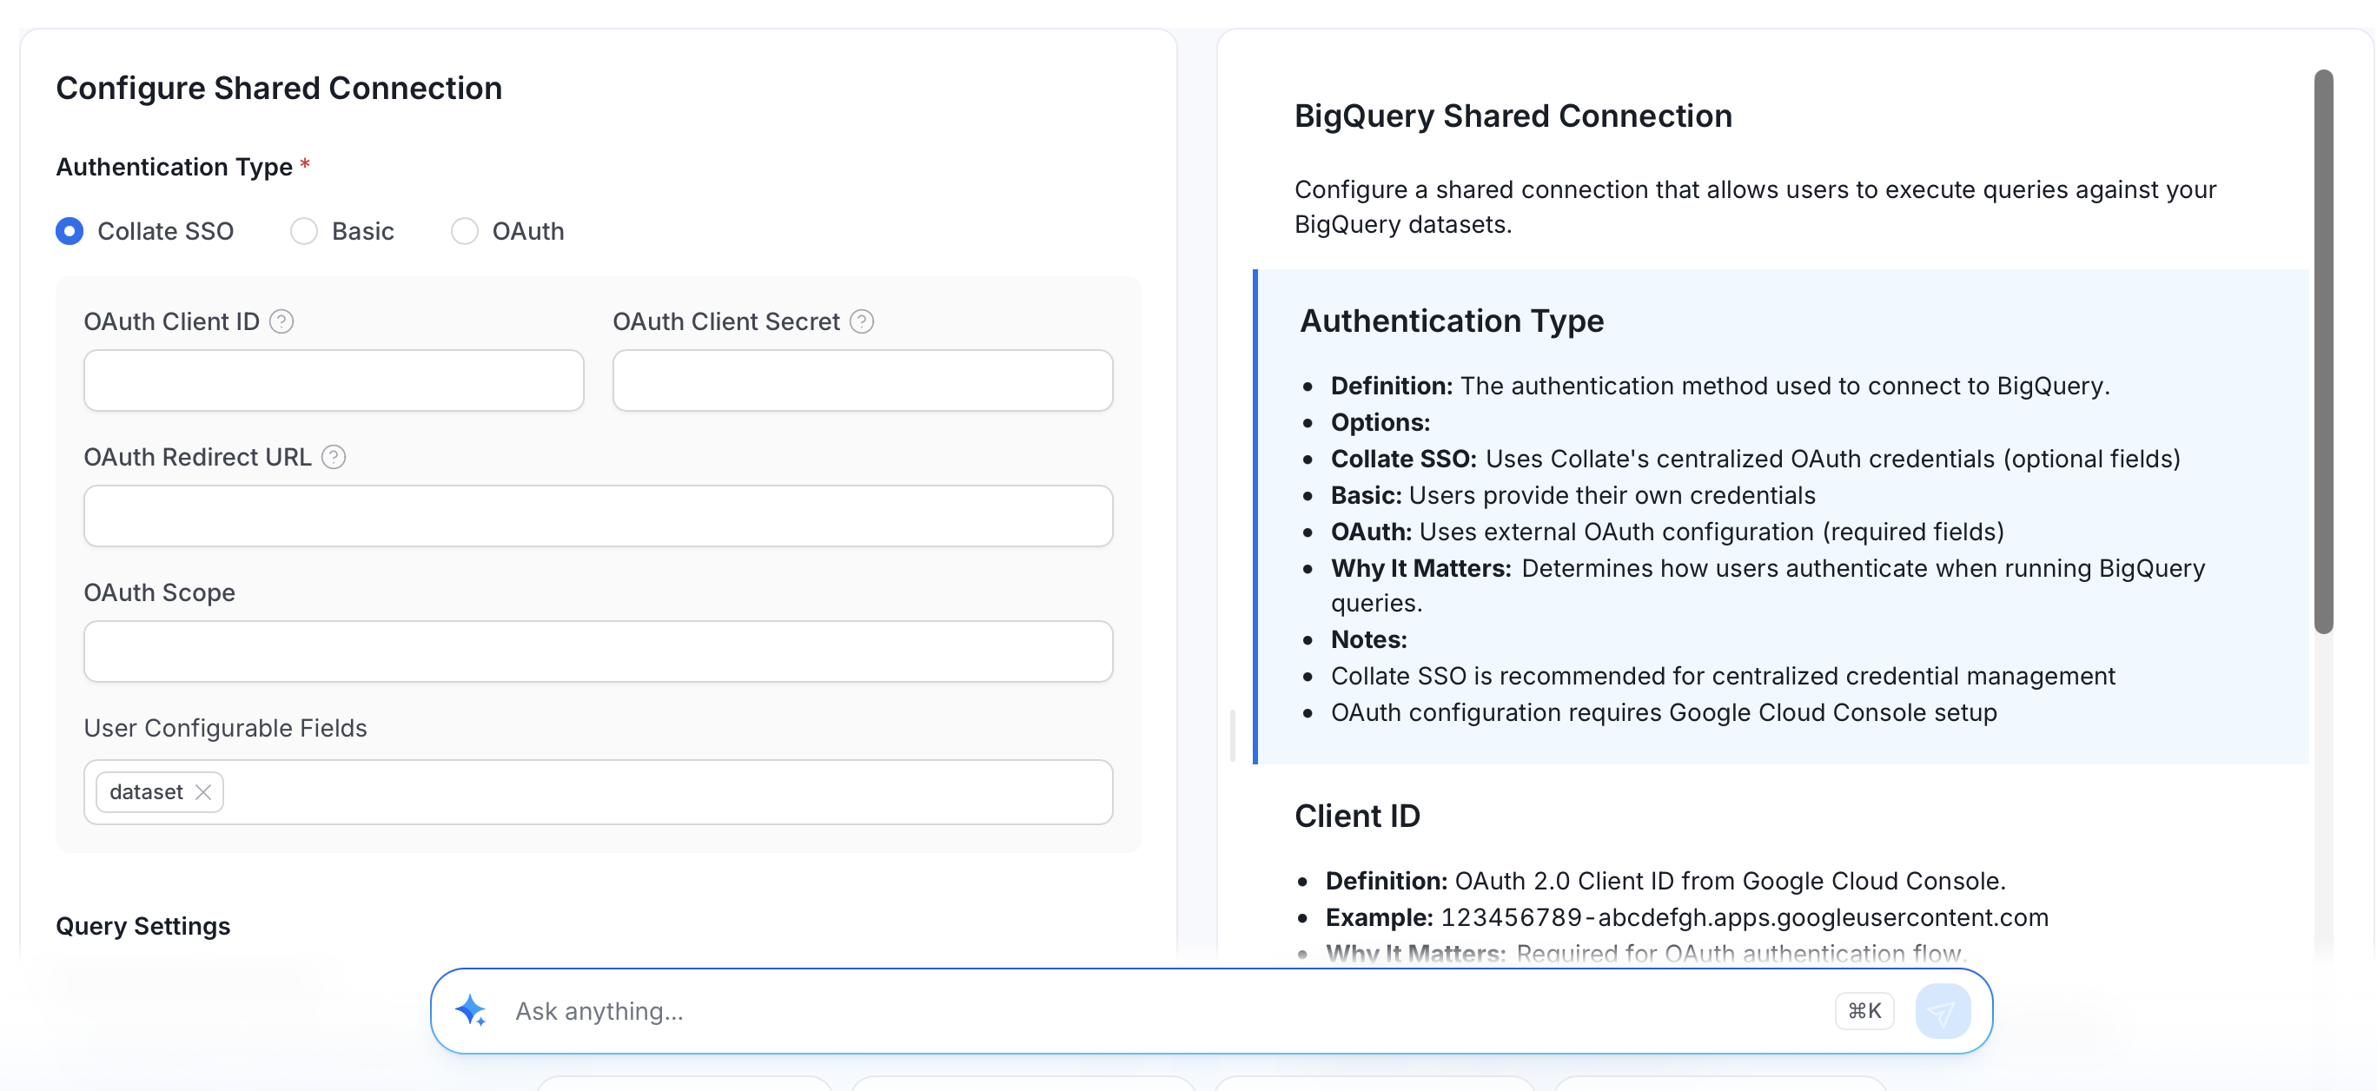
Task: Click the send message paper-plane button
Action: click(x=1943, y=1012)
